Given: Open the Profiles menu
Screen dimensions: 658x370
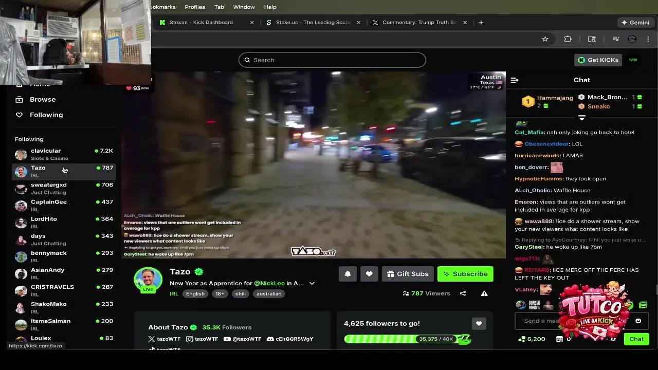Looking at the screenshot, I should [x=195, y=7].
